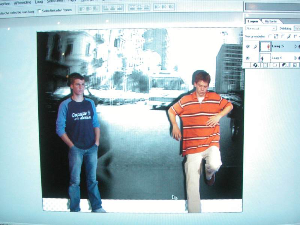The image size is (300, 225).
Task: Click the add layer mask icon
Action: (265, 65)
